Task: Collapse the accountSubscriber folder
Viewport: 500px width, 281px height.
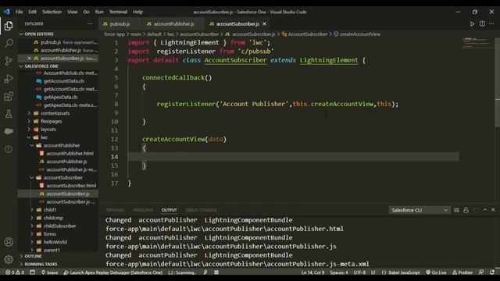Action: point(62,177)
